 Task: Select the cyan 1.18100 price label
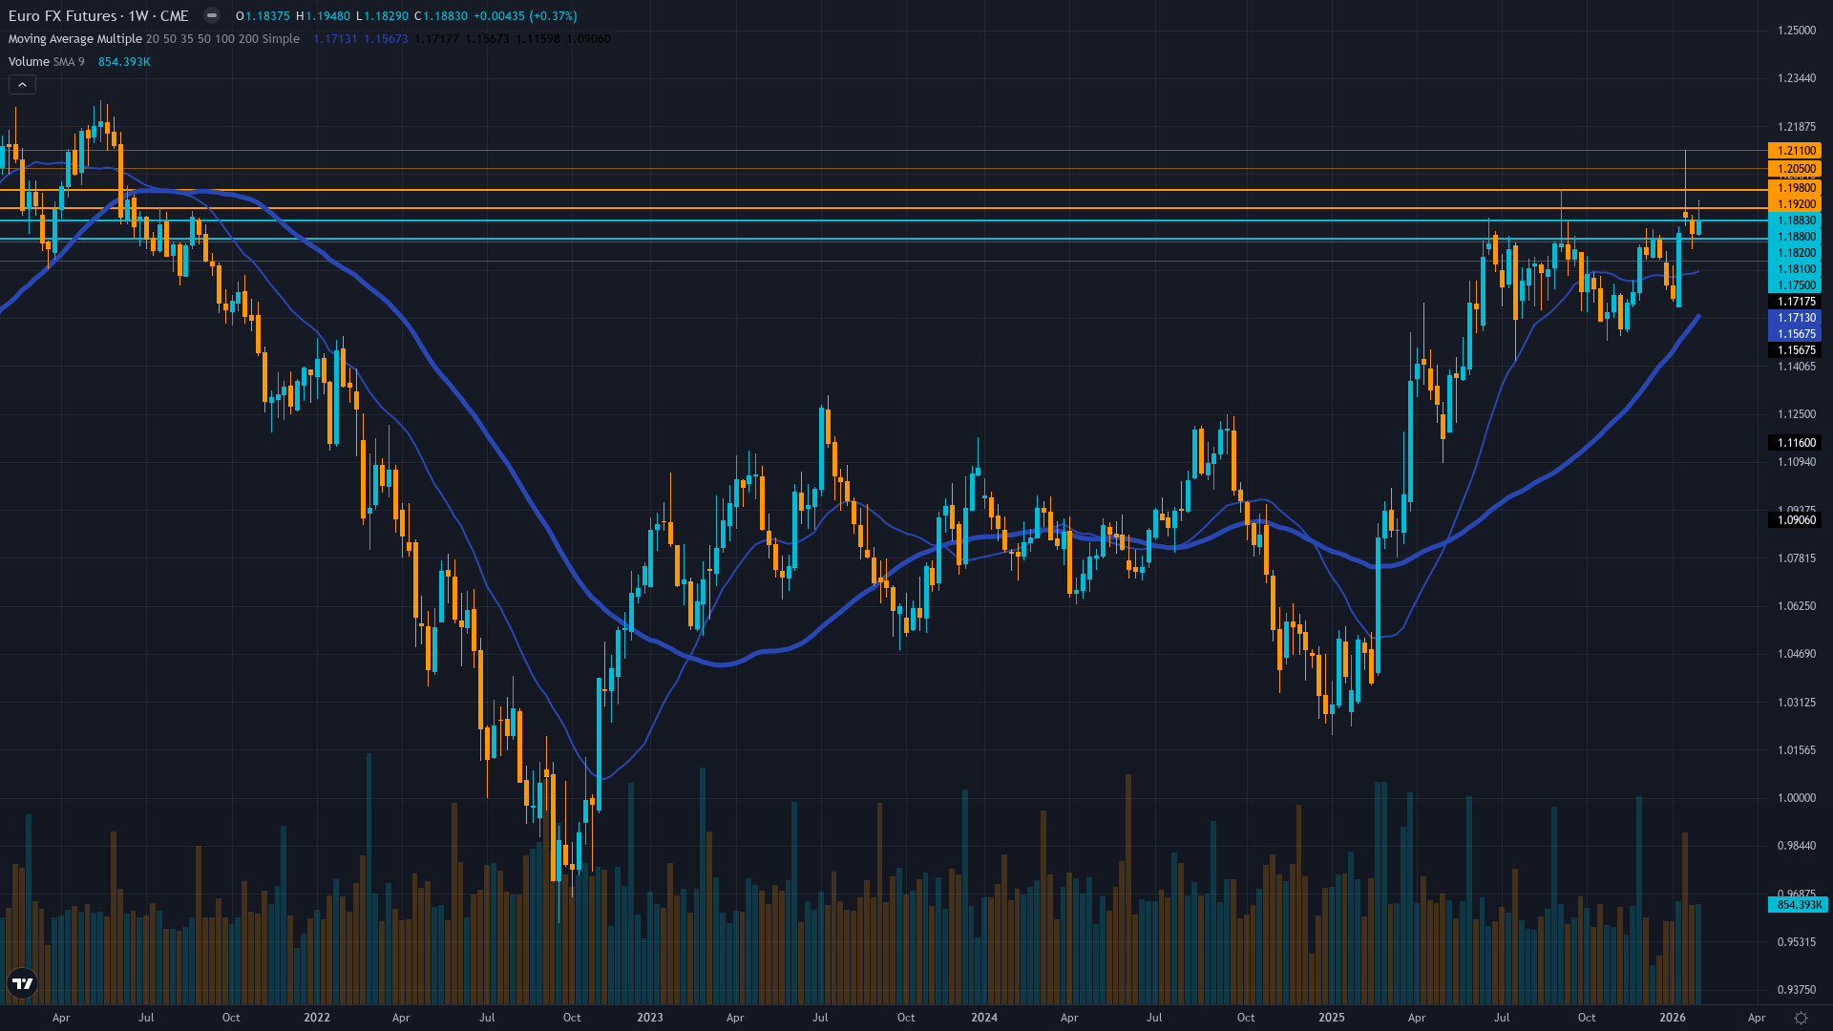coord(1795,269)
